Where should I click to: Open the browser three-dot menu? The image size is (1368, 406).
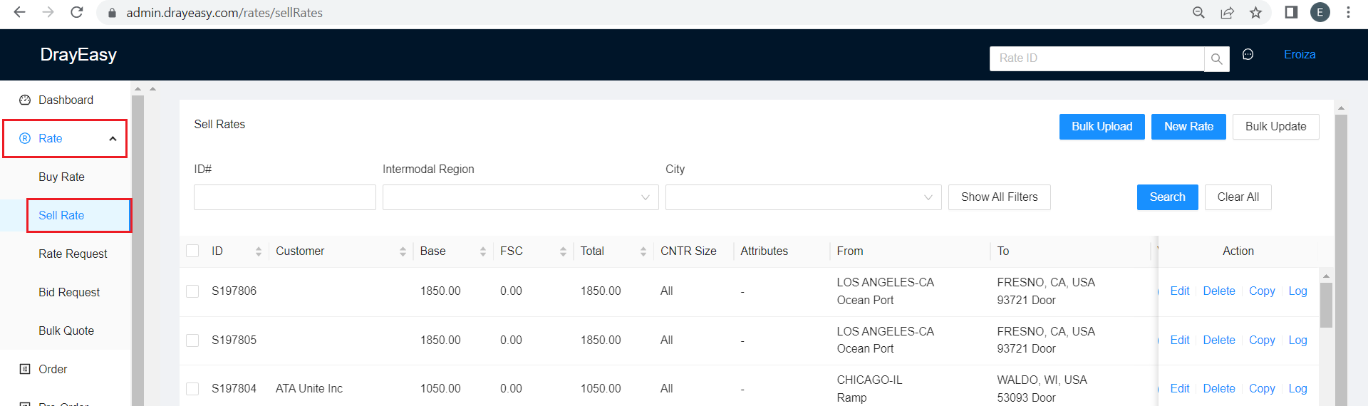tap(1348, 13)
